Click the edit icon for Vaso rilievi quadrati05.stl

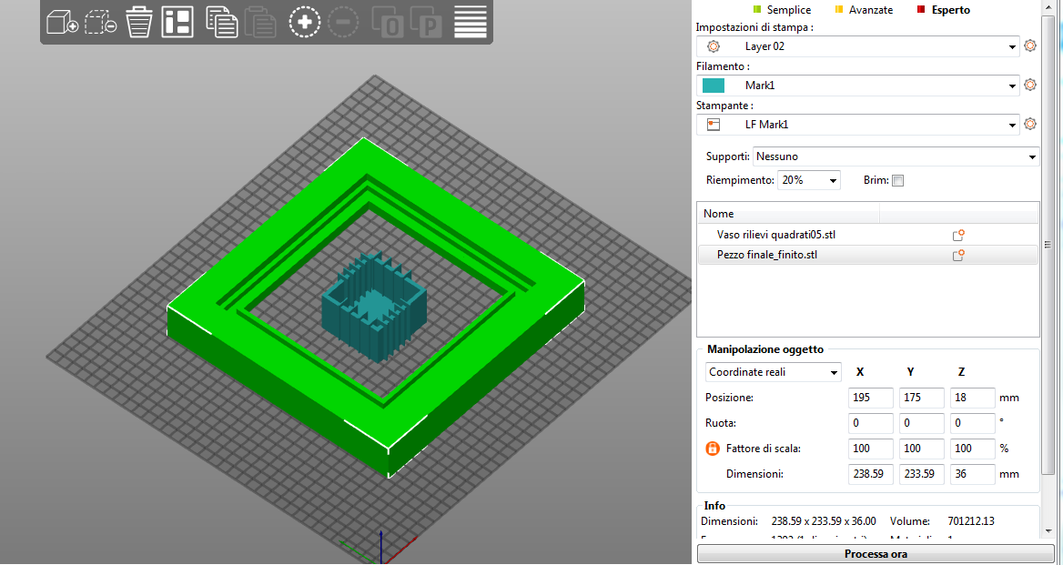957,235
